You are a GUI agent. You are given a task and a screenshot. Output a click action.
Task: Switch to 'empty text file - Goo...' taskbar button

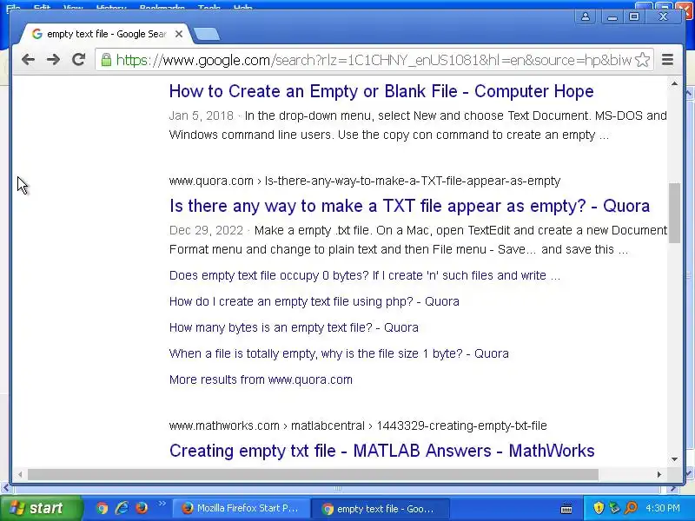coord(381,509)
